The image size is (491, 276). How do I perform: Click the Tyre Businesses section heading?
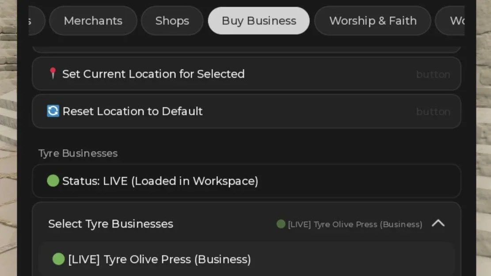click(x=78, y=153)
